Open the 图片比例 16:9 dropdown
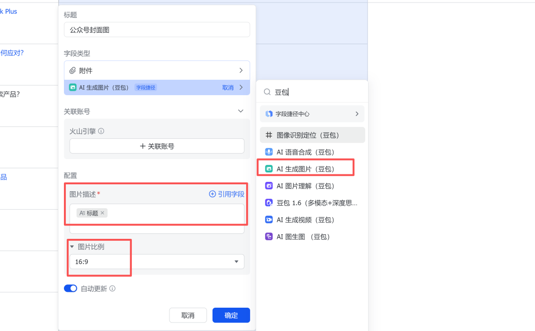The width and height of the screenshot is (535, 331). coord(157,262)
